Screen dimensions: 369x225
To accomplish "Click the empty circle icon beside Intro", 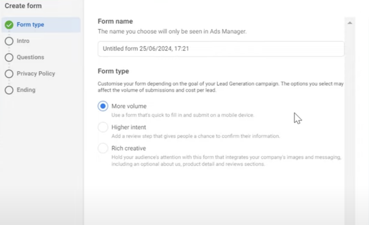I will click(9, 41).
